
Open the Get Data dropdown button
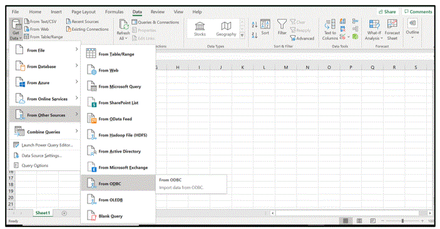[x=16, y=29]
